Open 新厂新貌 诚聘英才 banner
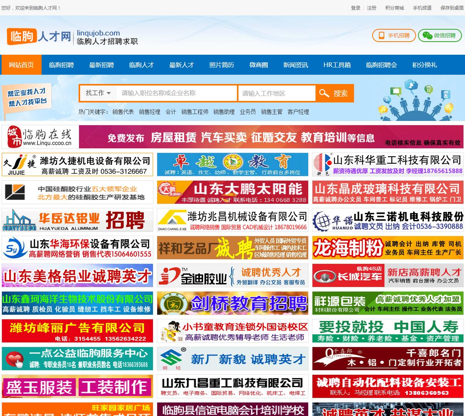This screenshot has width=465, height=416. pos(233,359)
